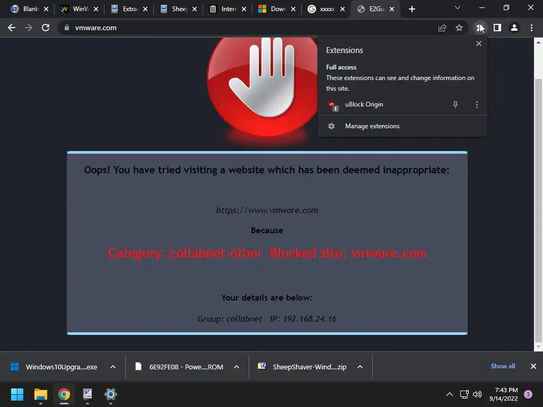Go back to the previous page
The height and width of the screenshot is (407, 543).
tap(12, 28)
